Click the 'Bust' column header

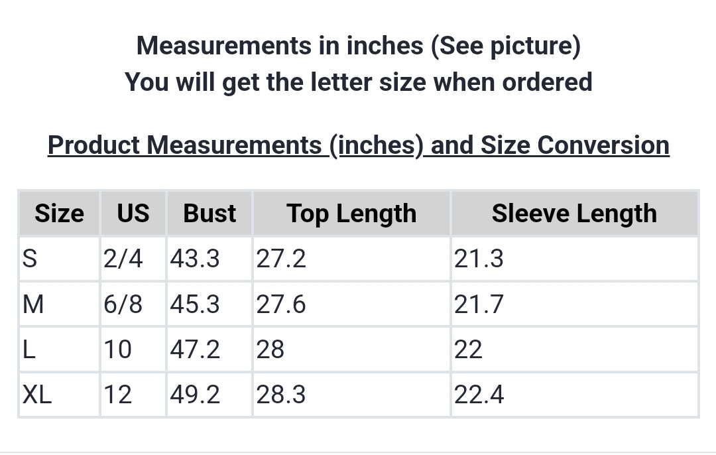tap(209, 214)
